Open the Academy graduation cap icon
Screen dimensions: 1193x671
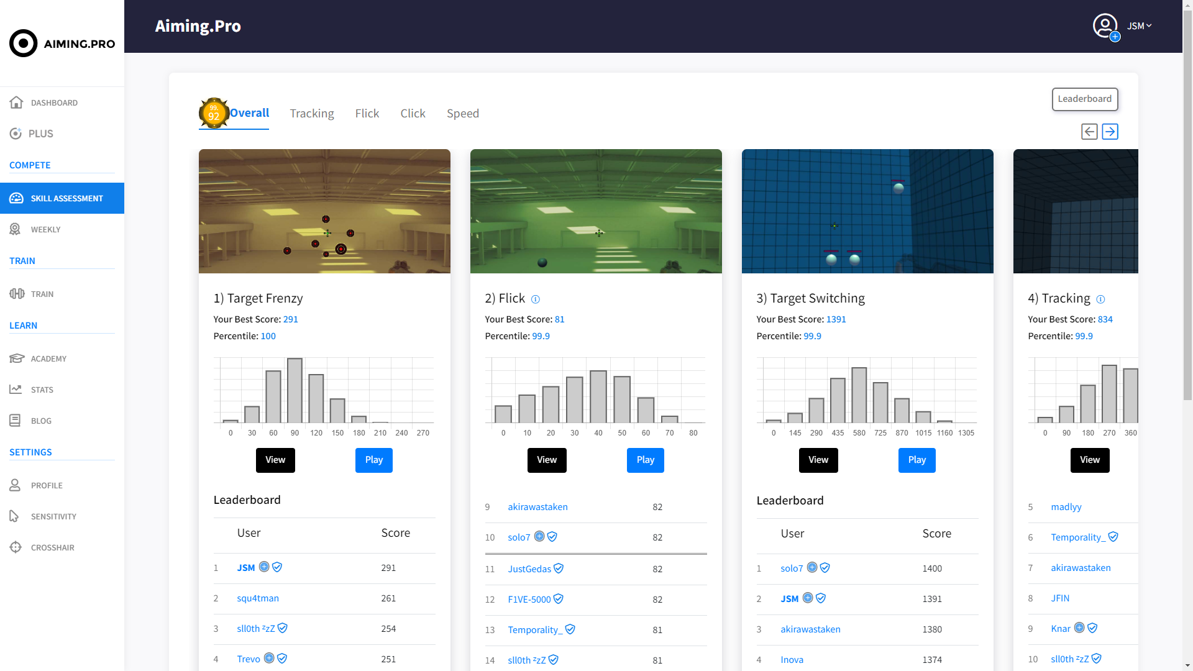[16, 358]
